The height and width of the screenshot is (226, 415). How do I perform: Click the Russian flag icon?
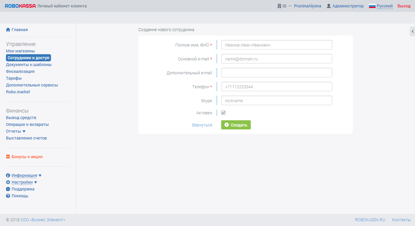[372, 6]
